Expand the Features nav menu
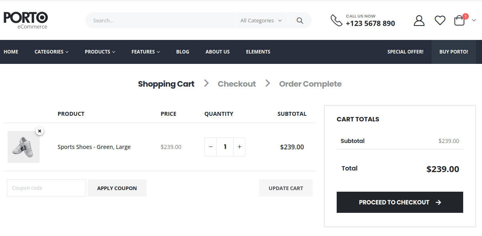The width and height of the screenshot is (482, 236). click(x=145, y=52)
